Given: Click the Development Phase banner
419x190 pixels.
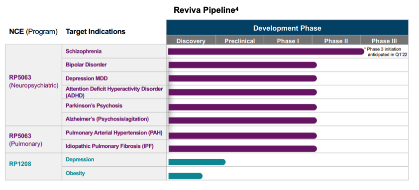Looking at the screenshot, I should 287,28.
